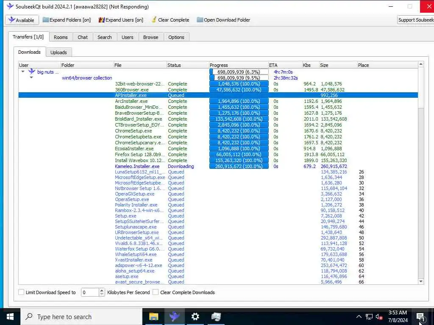This screenshot has width=434, height=325.
Task: Switch to the Chat tab
Action: [83, 37]
